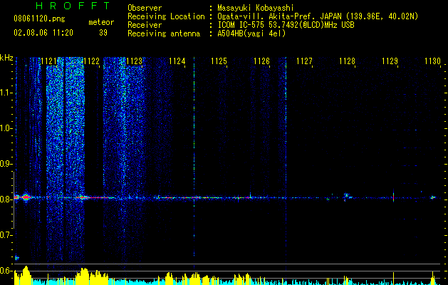The image size is (448, 285).
Task: Click the 1.1 frequency axis label
Action: tap(6, 93)
